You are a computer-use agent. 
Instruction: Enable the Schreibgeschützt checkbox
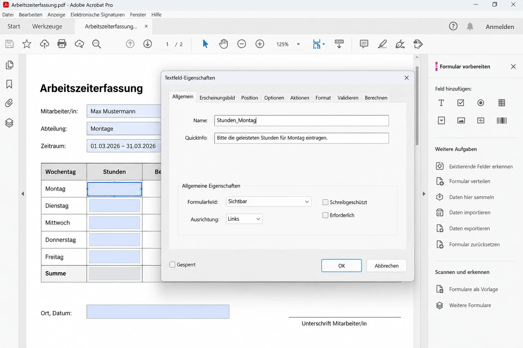click(325, 202)
